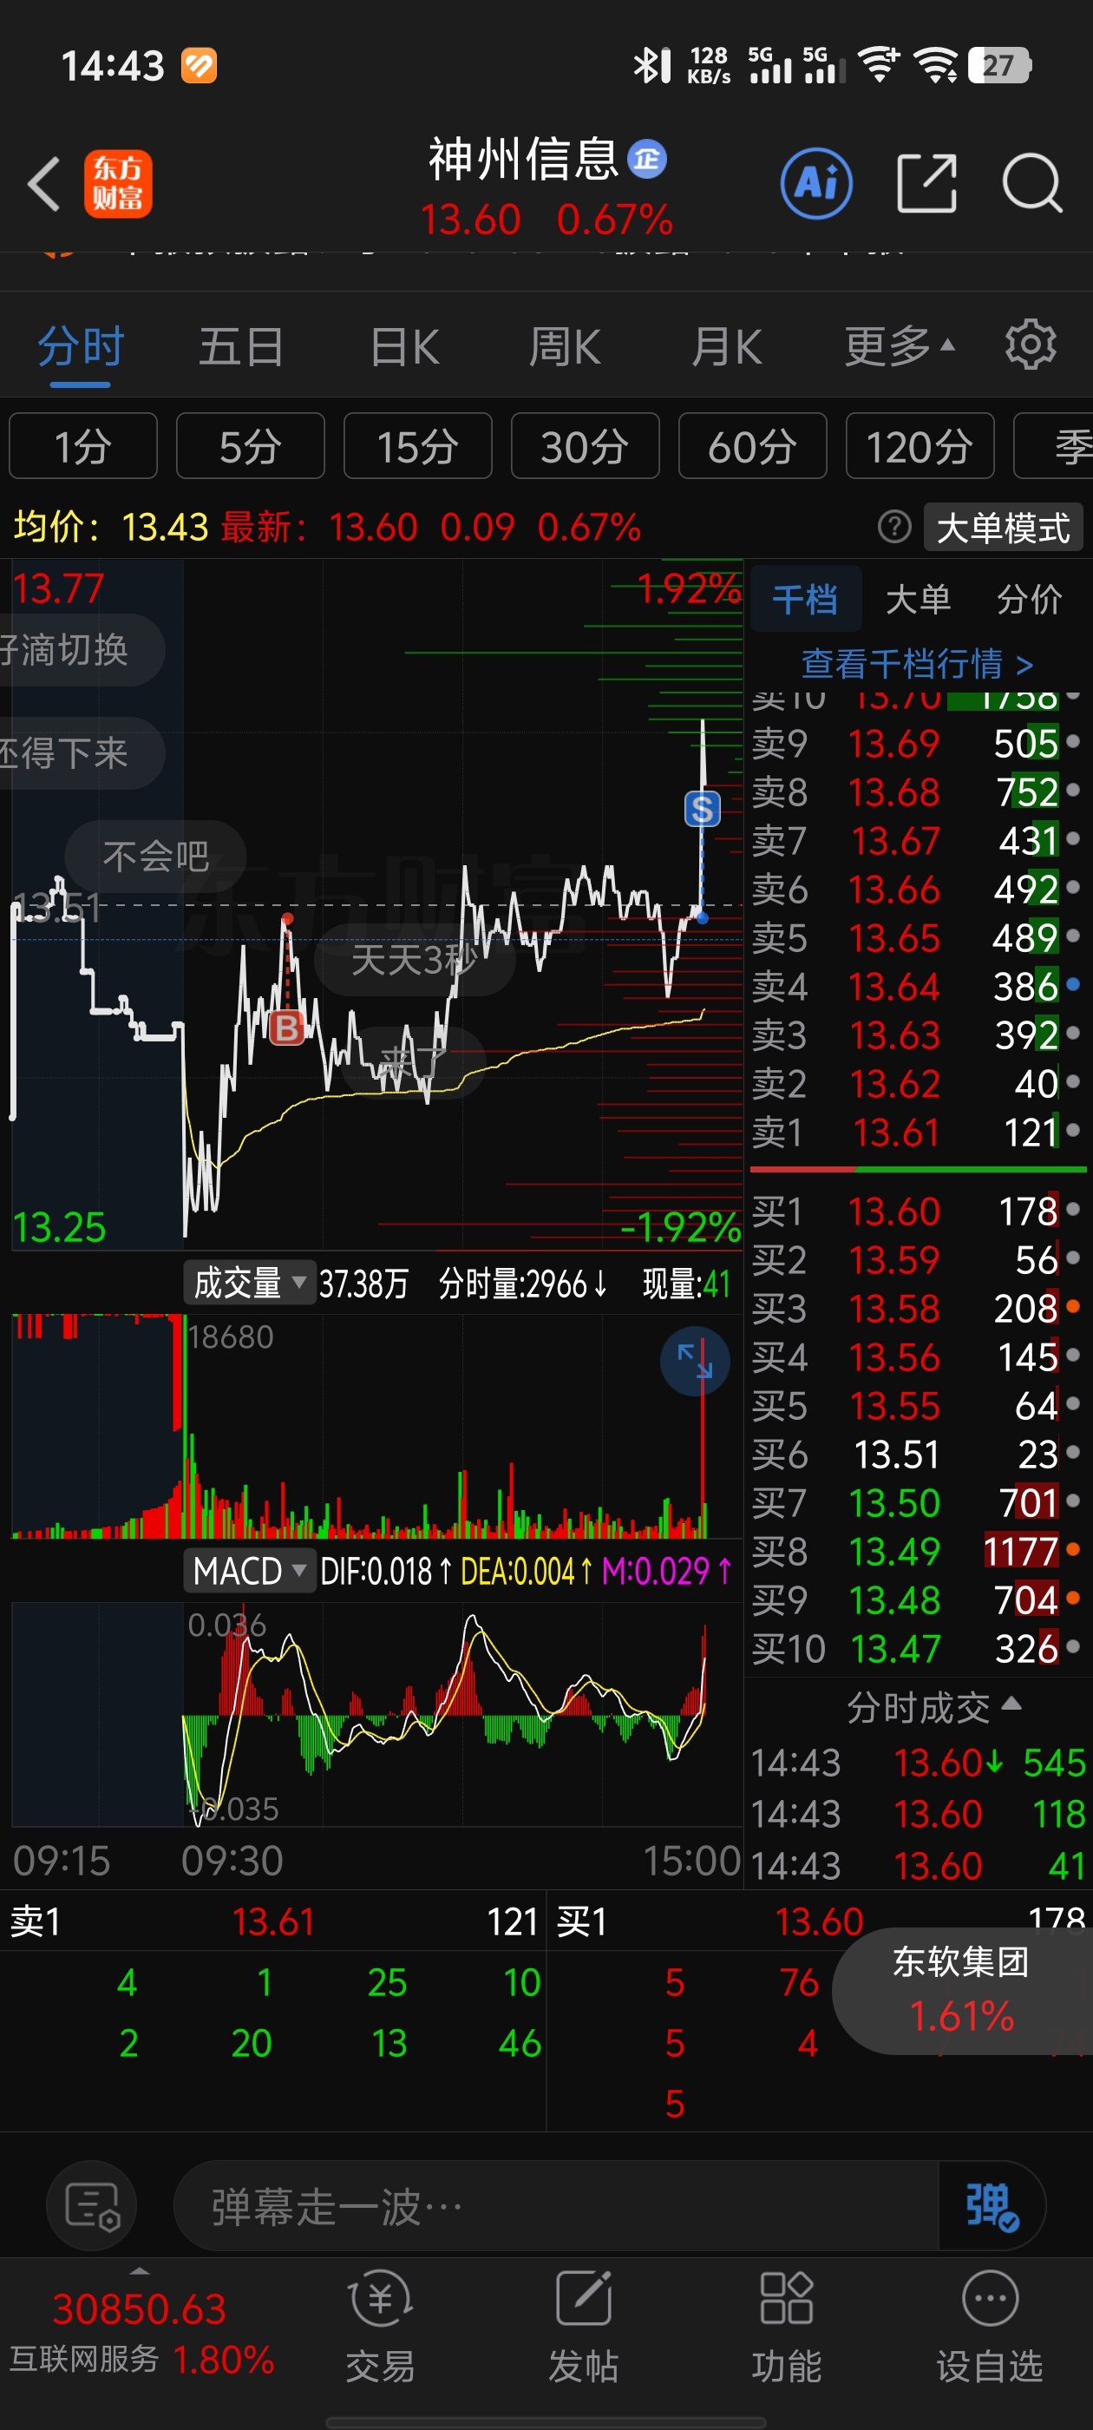1093x2430 pixels.
Task: Tap the 14:43 trade with volume 545
Action: pyautogui.click(x=918, y=1762)
